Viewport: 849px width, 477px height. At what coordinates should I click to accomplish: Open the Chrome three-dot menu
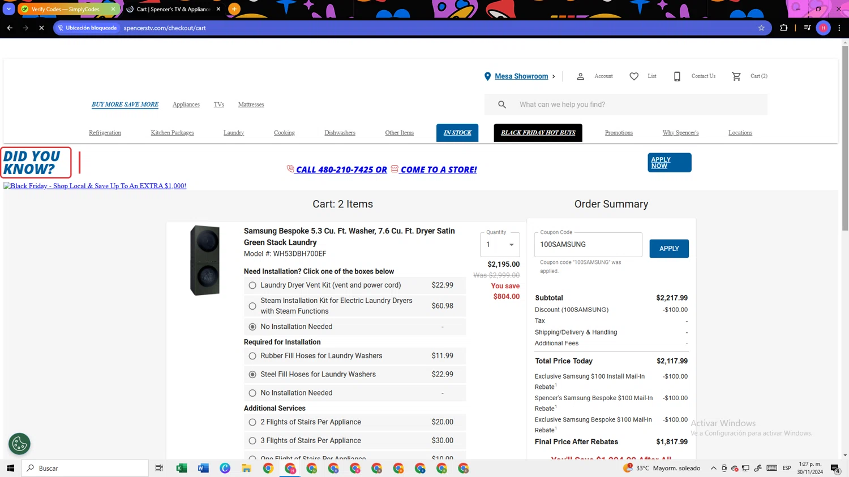pyautogui.click(x=839, y=28)
